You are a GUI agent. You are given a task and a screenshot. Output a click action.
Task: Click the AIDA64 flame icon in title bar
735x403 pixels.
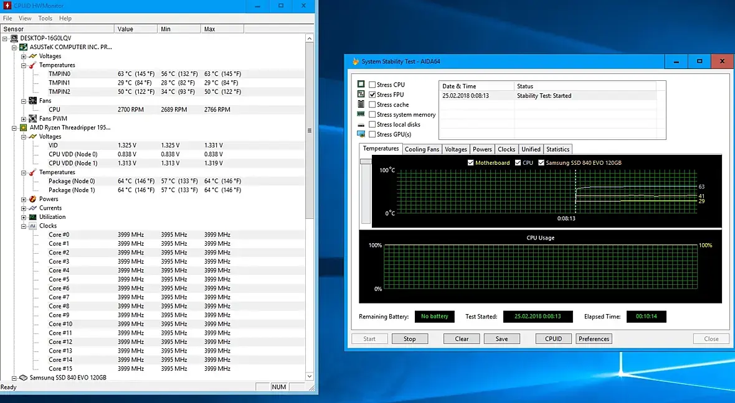pyautogui.click(x=355, y=62)
